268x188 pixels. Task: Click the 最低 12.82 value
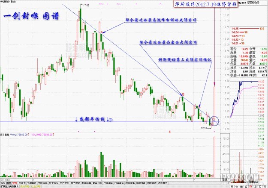pos(264,56)
